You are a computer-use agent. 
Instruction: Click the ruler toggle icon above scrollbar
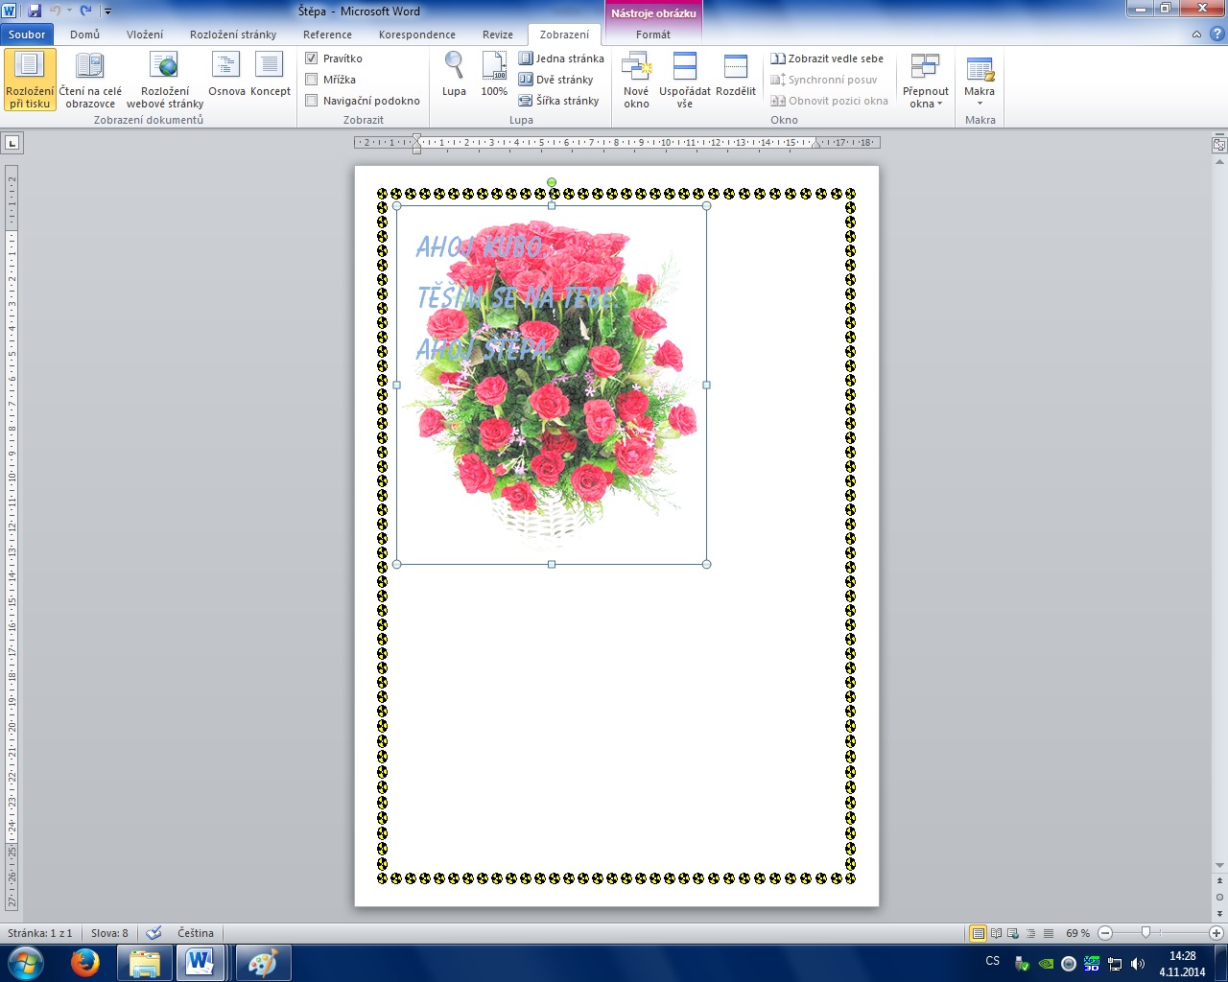pos(1219,145)
